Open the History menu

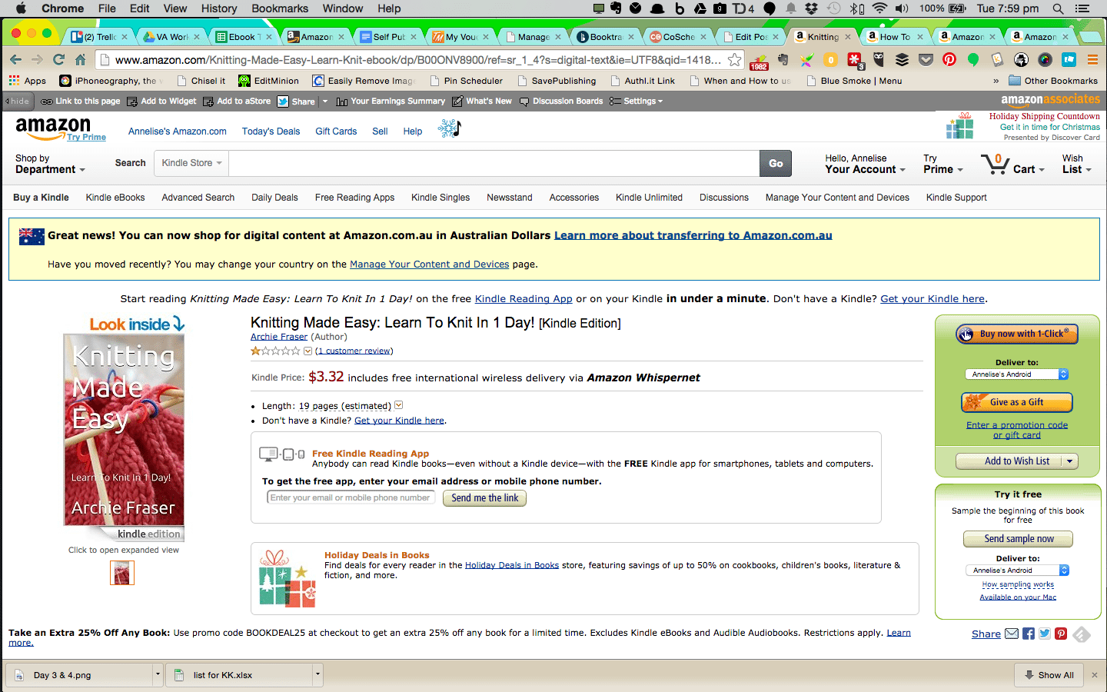(x=219, y=8)
